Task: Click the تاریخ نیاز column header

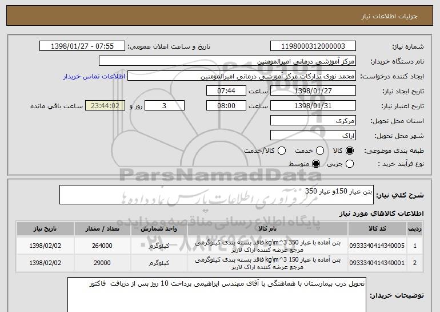Action: pos(45,228)
